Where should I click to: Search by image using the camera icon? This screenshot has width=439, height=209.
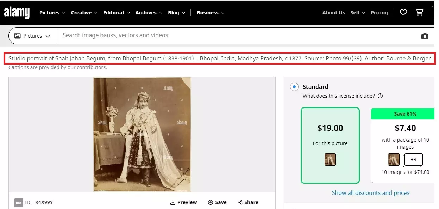coord(425,36)
